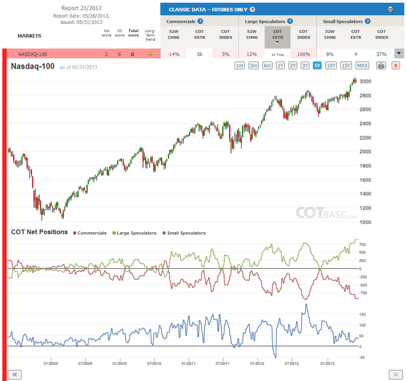
Task: Print the Nasdaq-100 chart
Action: [x=381, y=66]
